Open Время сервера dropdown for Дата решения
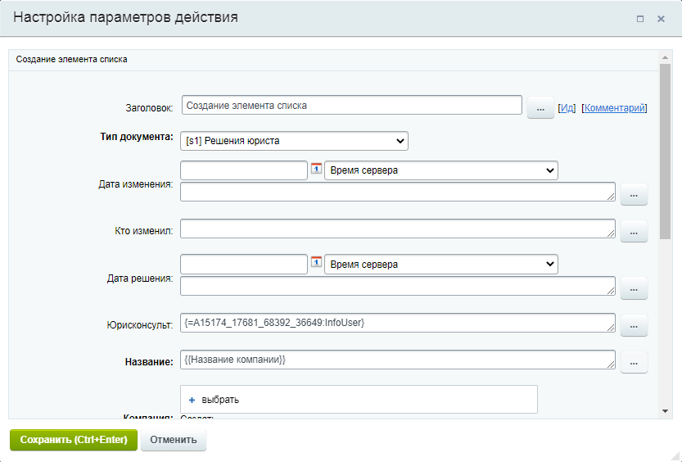Viewport: 682px width, 462px height. point(441,264)
